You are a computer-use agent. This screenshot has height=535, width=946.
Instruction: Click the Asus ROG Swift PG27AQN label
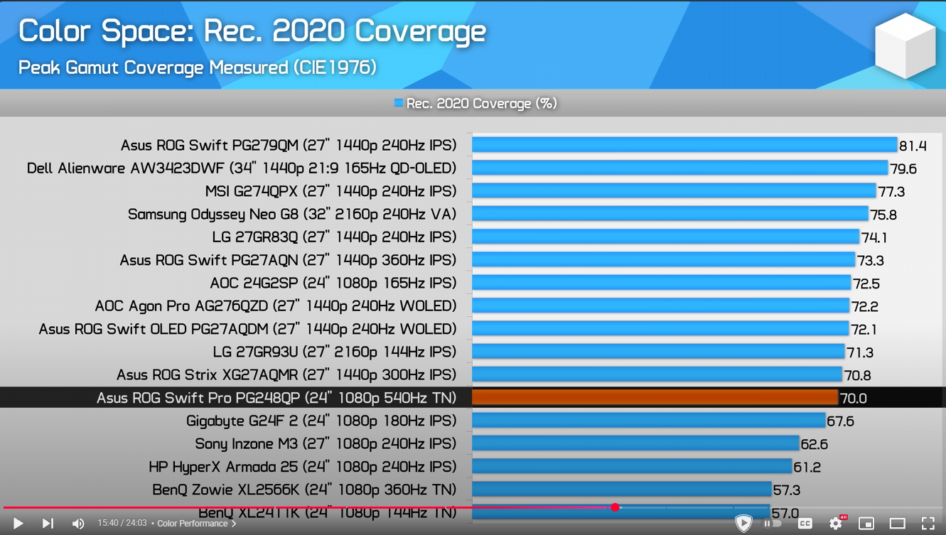point(288,260)
